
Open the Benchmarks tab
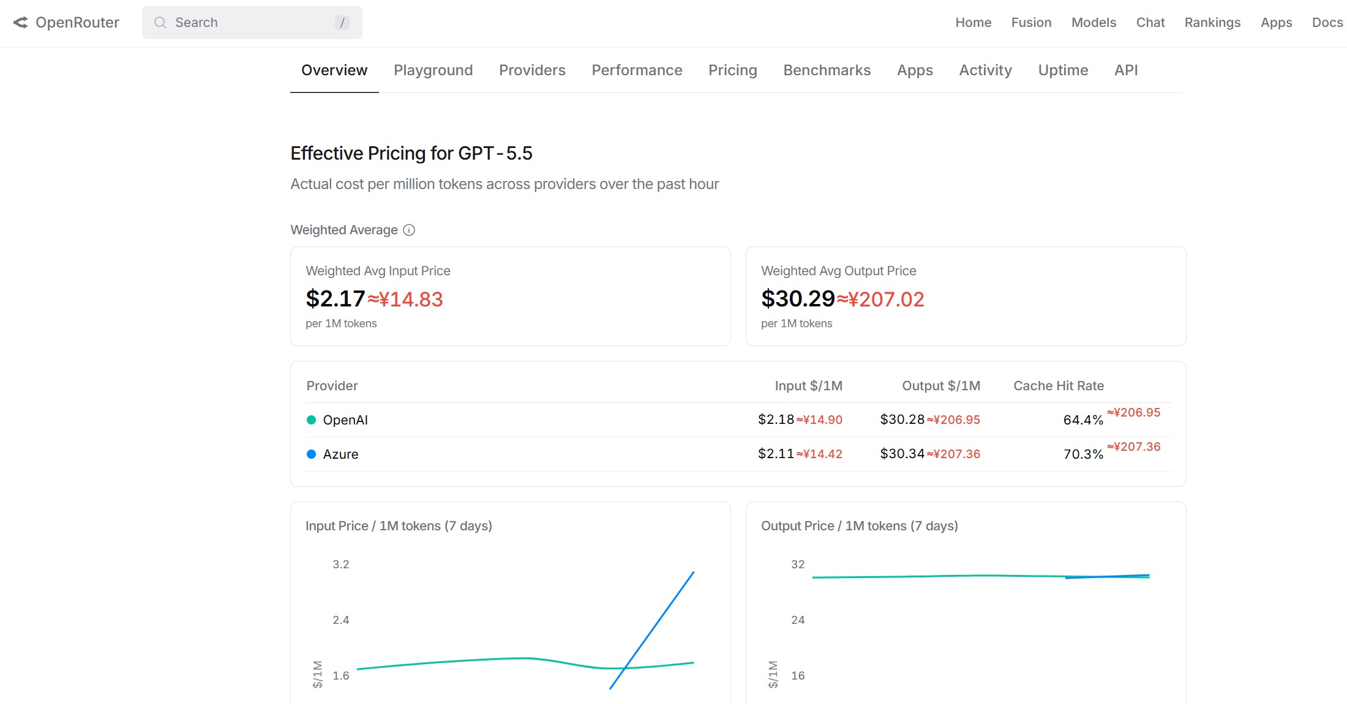[827, 70]
